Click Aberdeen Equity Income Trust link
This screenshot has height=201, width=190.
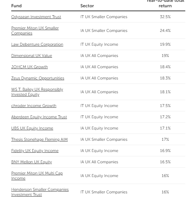[x=39, y=117]
